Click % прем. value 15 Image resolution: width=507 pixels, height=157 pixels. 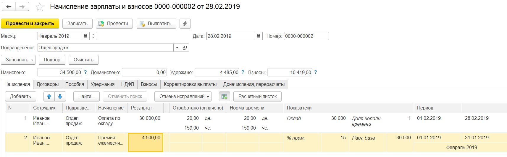335,138
